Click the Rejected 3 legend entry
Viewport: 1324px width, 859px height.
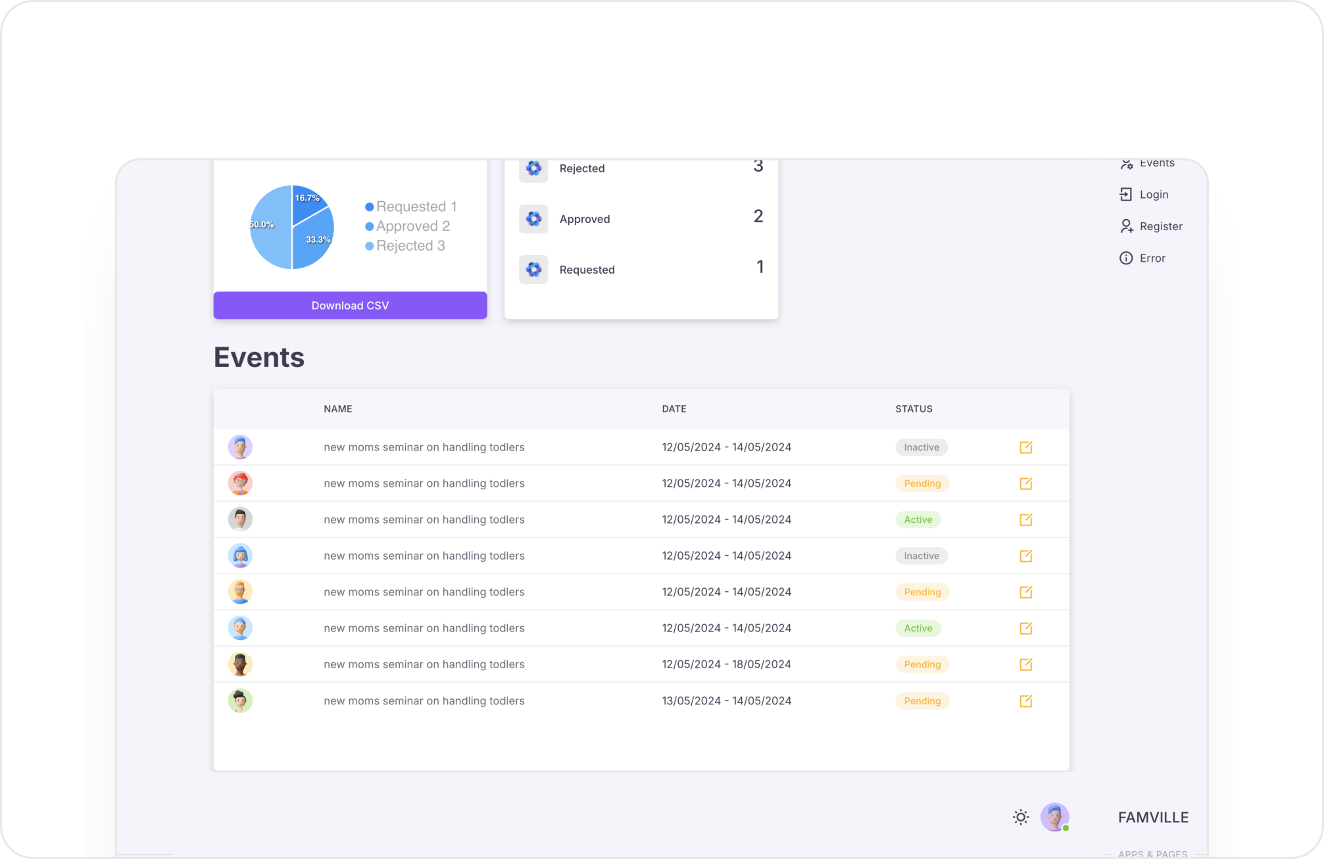[x=405, y=245]
